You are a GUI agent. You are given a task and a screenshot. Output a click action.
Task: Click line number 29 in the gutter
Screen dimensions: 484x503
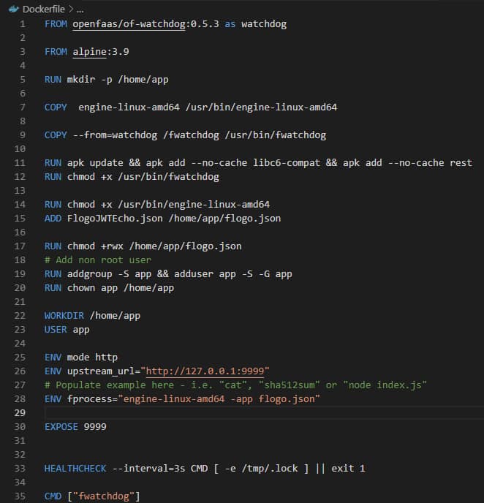tap(20, 412)
